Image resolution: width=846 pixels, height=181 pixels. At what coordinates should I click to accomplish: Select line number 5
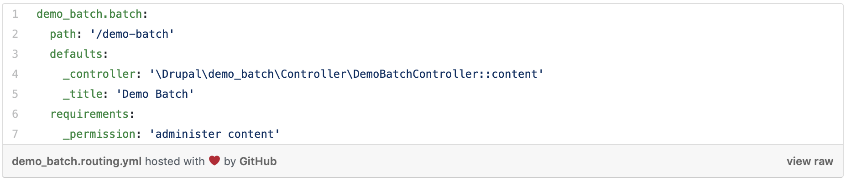[15, 94]
